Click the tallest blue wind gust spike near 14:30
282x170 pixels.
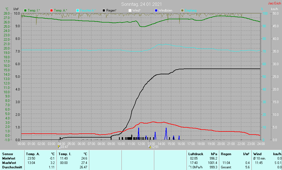pyautogui.click(x=166, y=134)
